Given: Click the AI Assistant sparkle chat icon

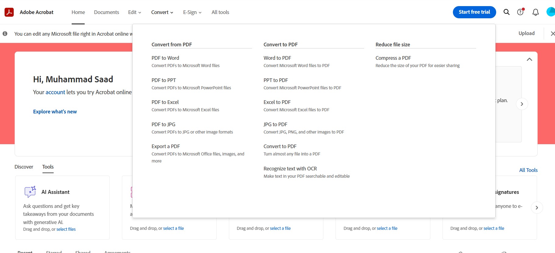Looking at the screenshot, I should tap(30, 192).
